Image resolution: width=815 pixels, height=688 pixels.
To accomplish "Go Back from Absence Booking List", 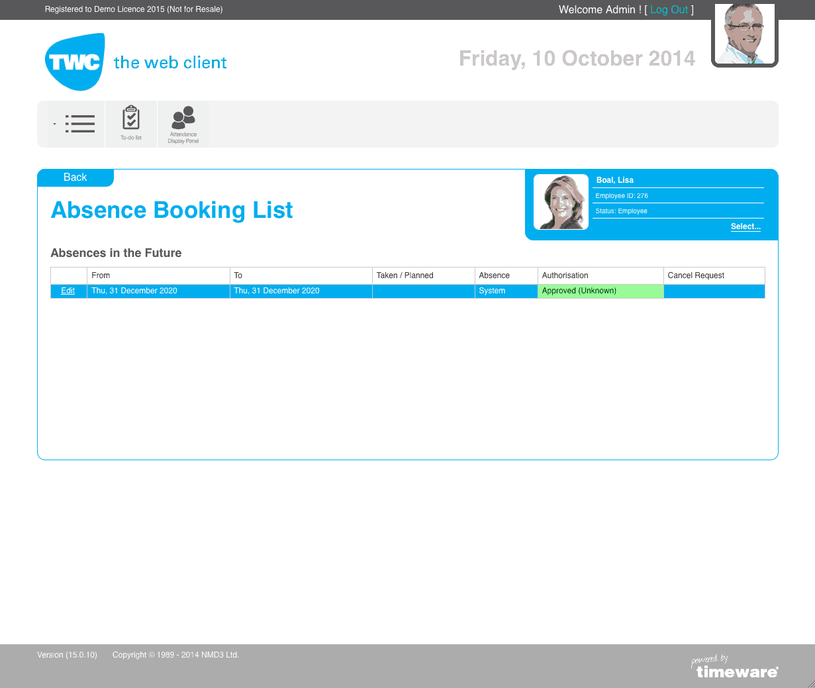I will coord(75,177).
